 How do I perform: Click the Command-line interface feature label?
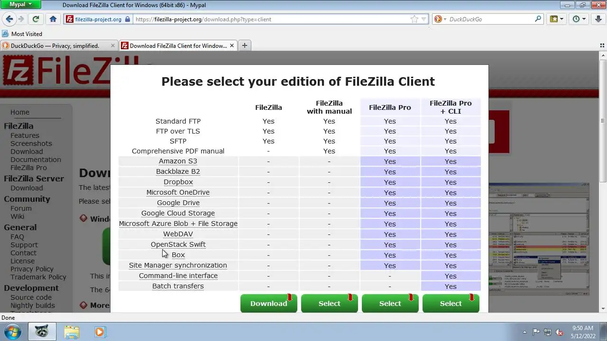coord(178,276)
